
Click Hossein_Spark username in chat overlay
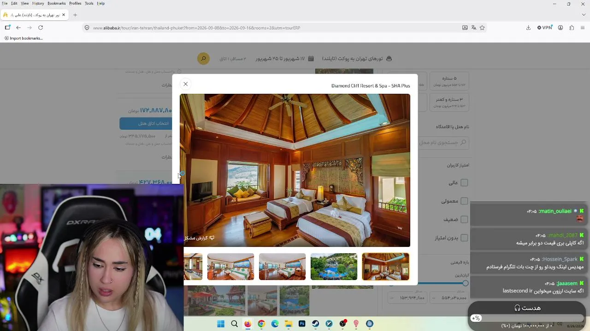click(560, 259)
